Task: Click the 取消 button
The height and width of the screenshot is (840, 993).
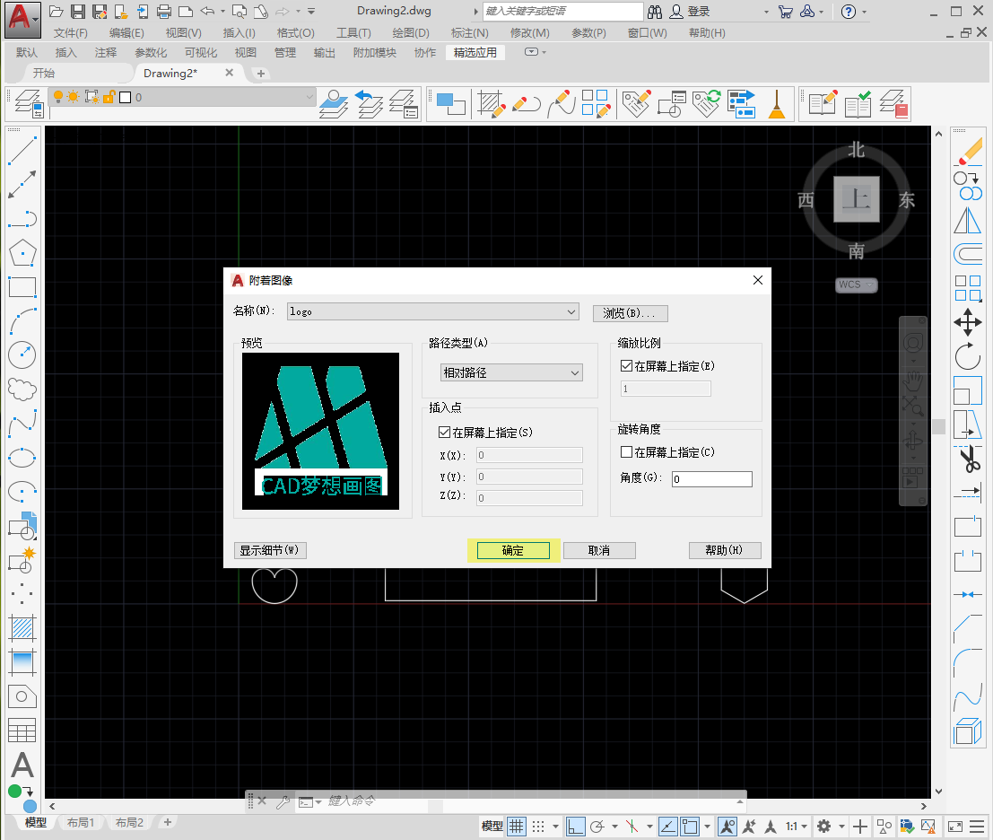Action: pyautogui.click(x=599, y=550)
